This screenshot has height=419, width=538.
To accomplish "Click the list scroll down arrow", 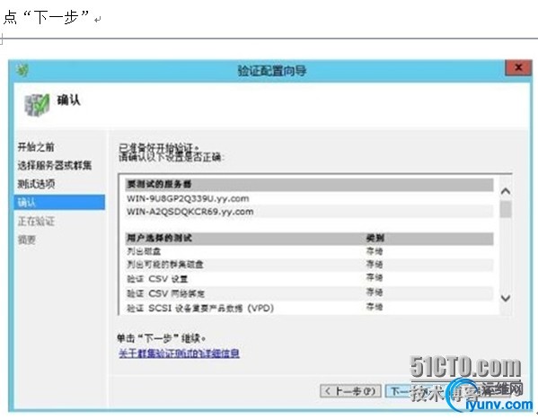I will click(506, 298).
